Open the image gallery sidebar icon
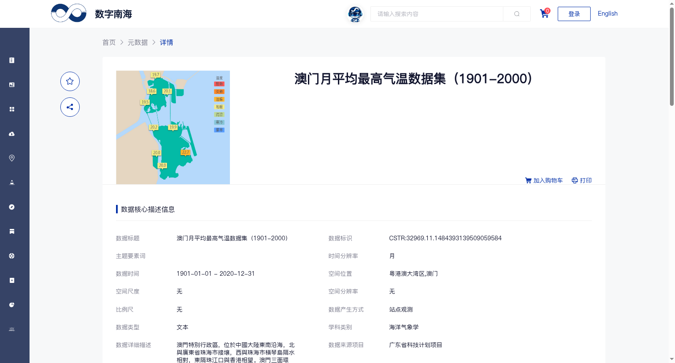The image size is (675, 363). tap(12, 85)
